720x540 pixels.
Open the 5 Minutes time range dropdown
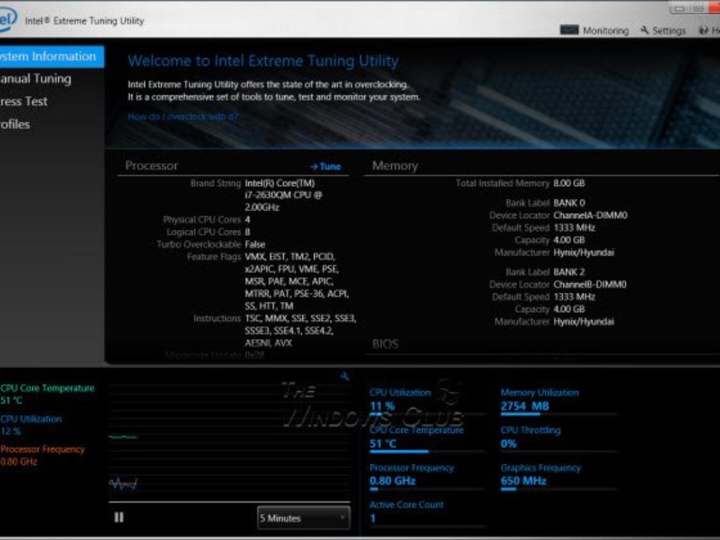pyautogui.click(x=304, y=518)
